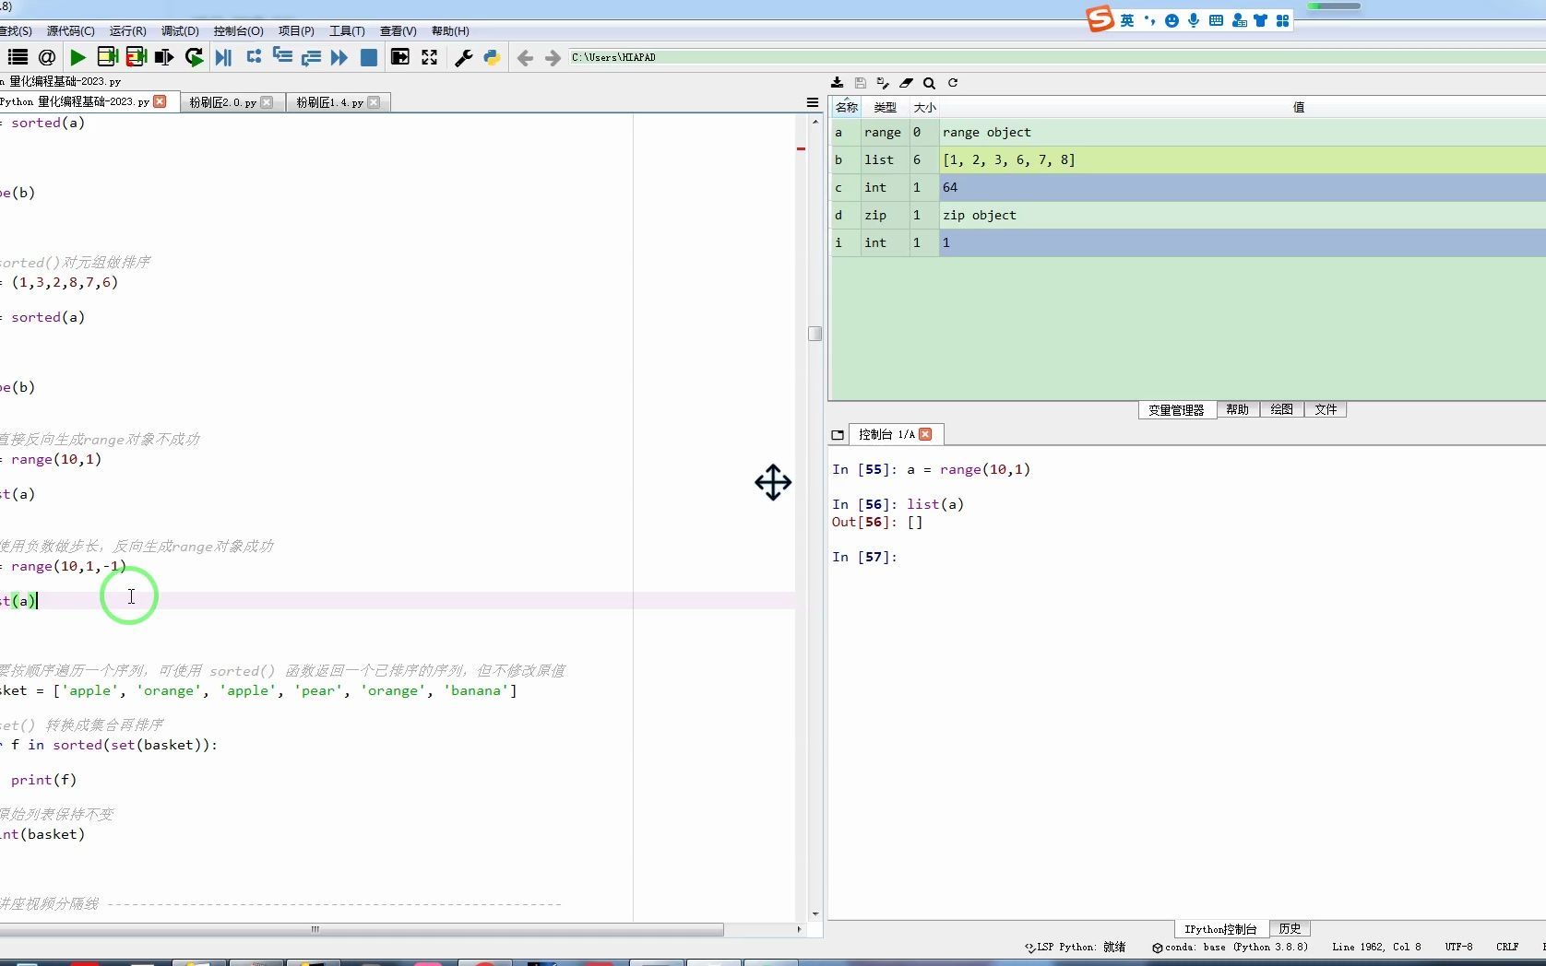The width and height of the screenshot is (1546, 966).
Task: Sort variables by the 大小 column header
Action: (924, 107)
